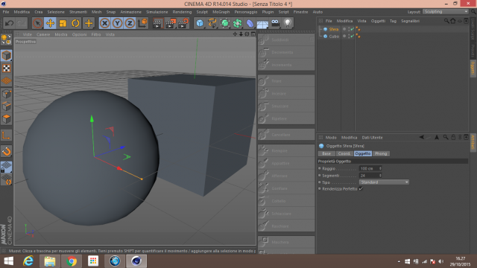The image size is (477, 268).
Task: Open Chrome from the taskbar
Action: 72,261
